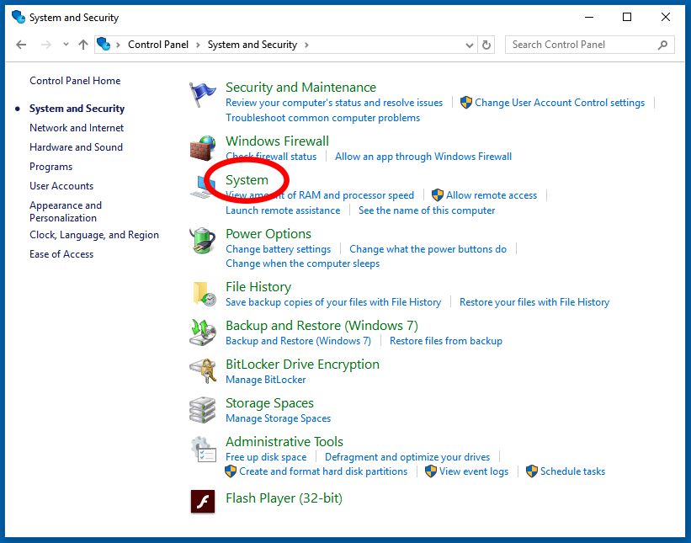Troubleshoot common computer problems
The height and width of the screenshot is (543, 691).
coord(323,118)
